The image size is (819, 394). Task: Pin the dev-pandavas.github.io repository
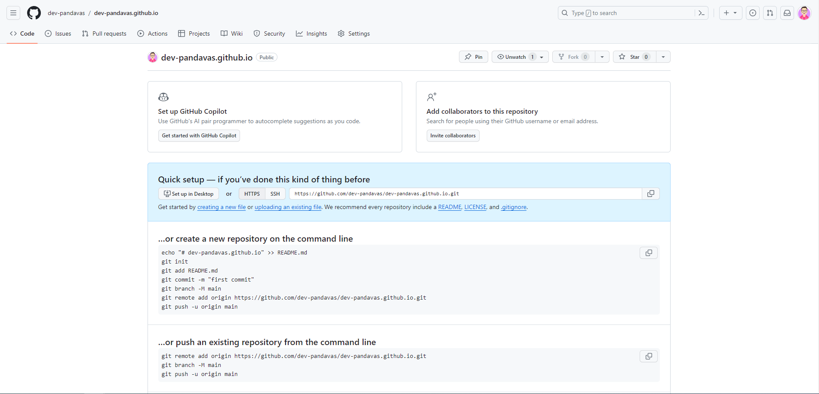[x=473, y=57]
